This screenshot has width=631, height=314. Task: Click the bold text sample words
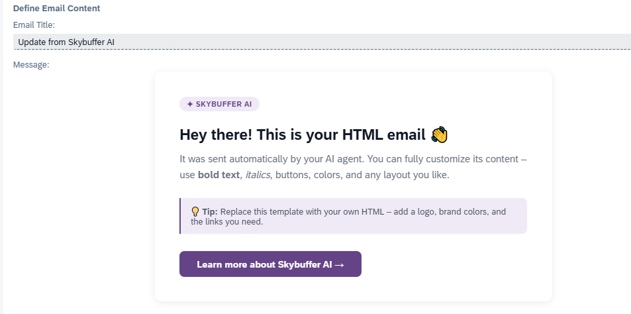pyautogui.click(x=218, y=175)
